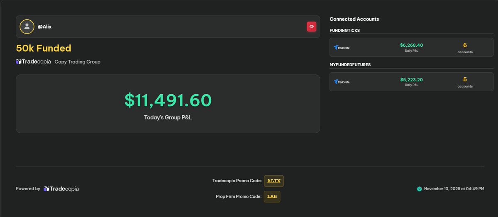Click the Prop Firm Promo Code label
This screenshot has width=498, height=217.
coord(239,197)
